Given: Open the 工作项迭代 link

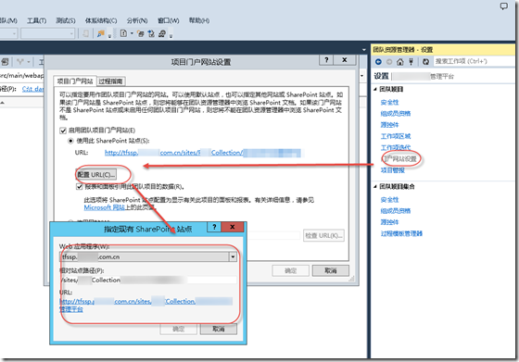Looking at the screenshot, I should click(396, 147).
